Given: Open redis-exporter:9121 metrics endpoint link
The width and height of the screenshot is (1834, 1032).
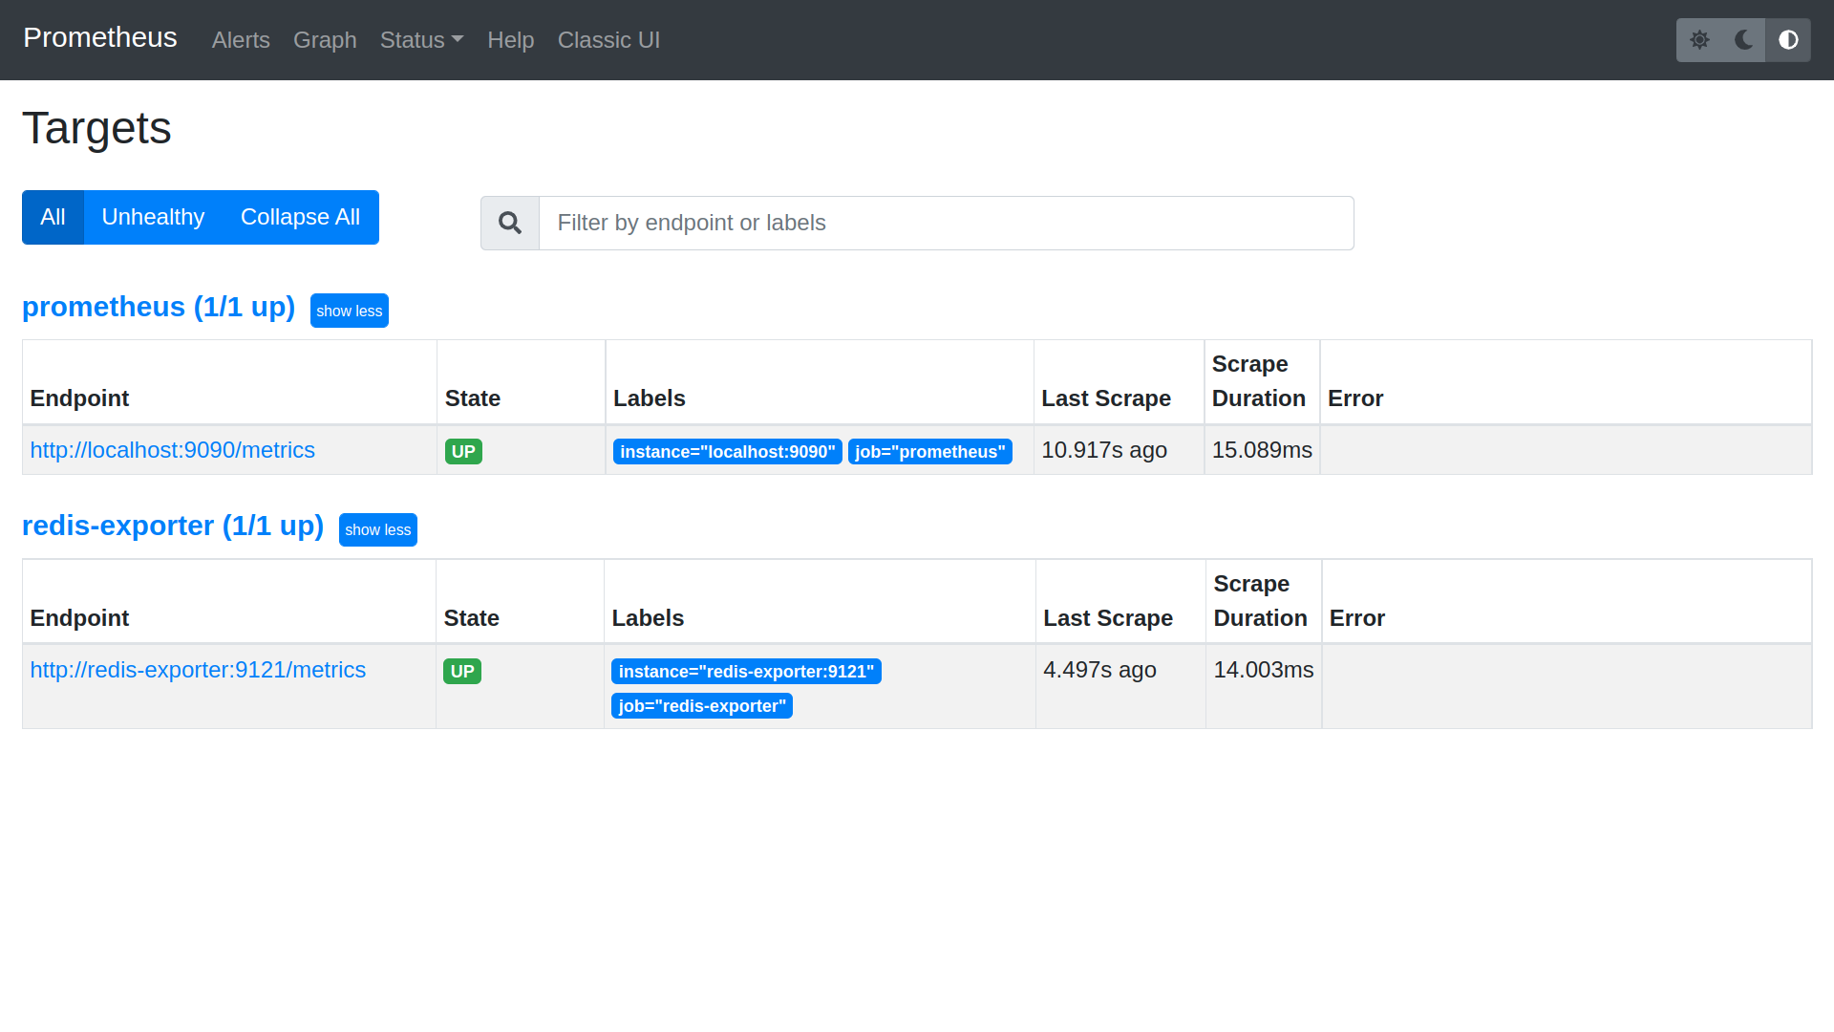Looking at the screenshot, I should (198, 670).
